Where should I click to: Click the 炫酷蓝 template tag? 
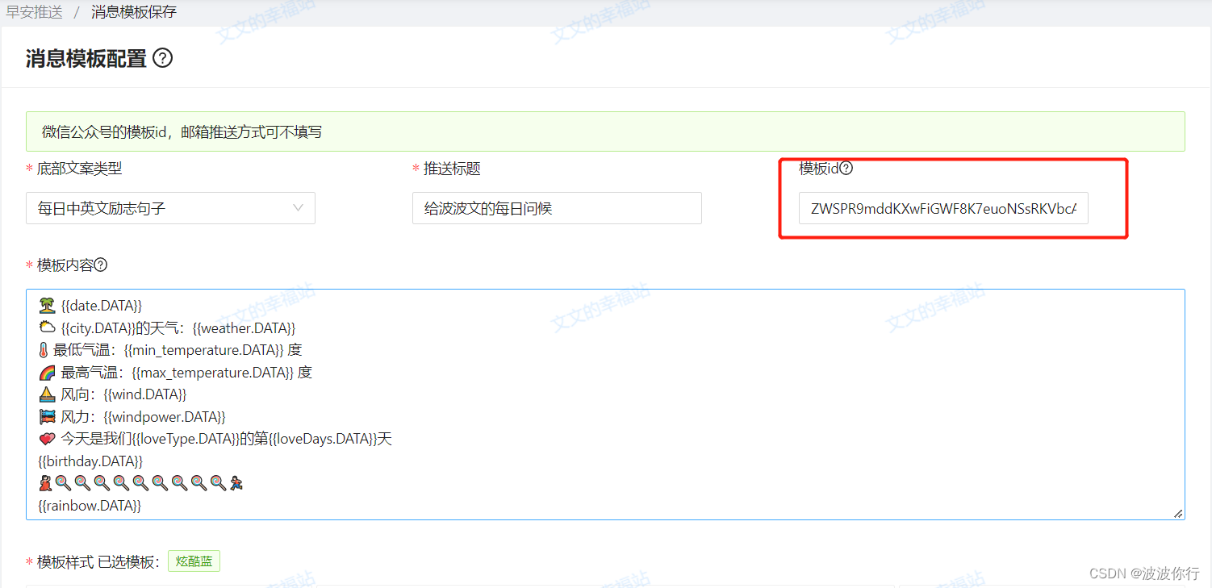(194, 561)
